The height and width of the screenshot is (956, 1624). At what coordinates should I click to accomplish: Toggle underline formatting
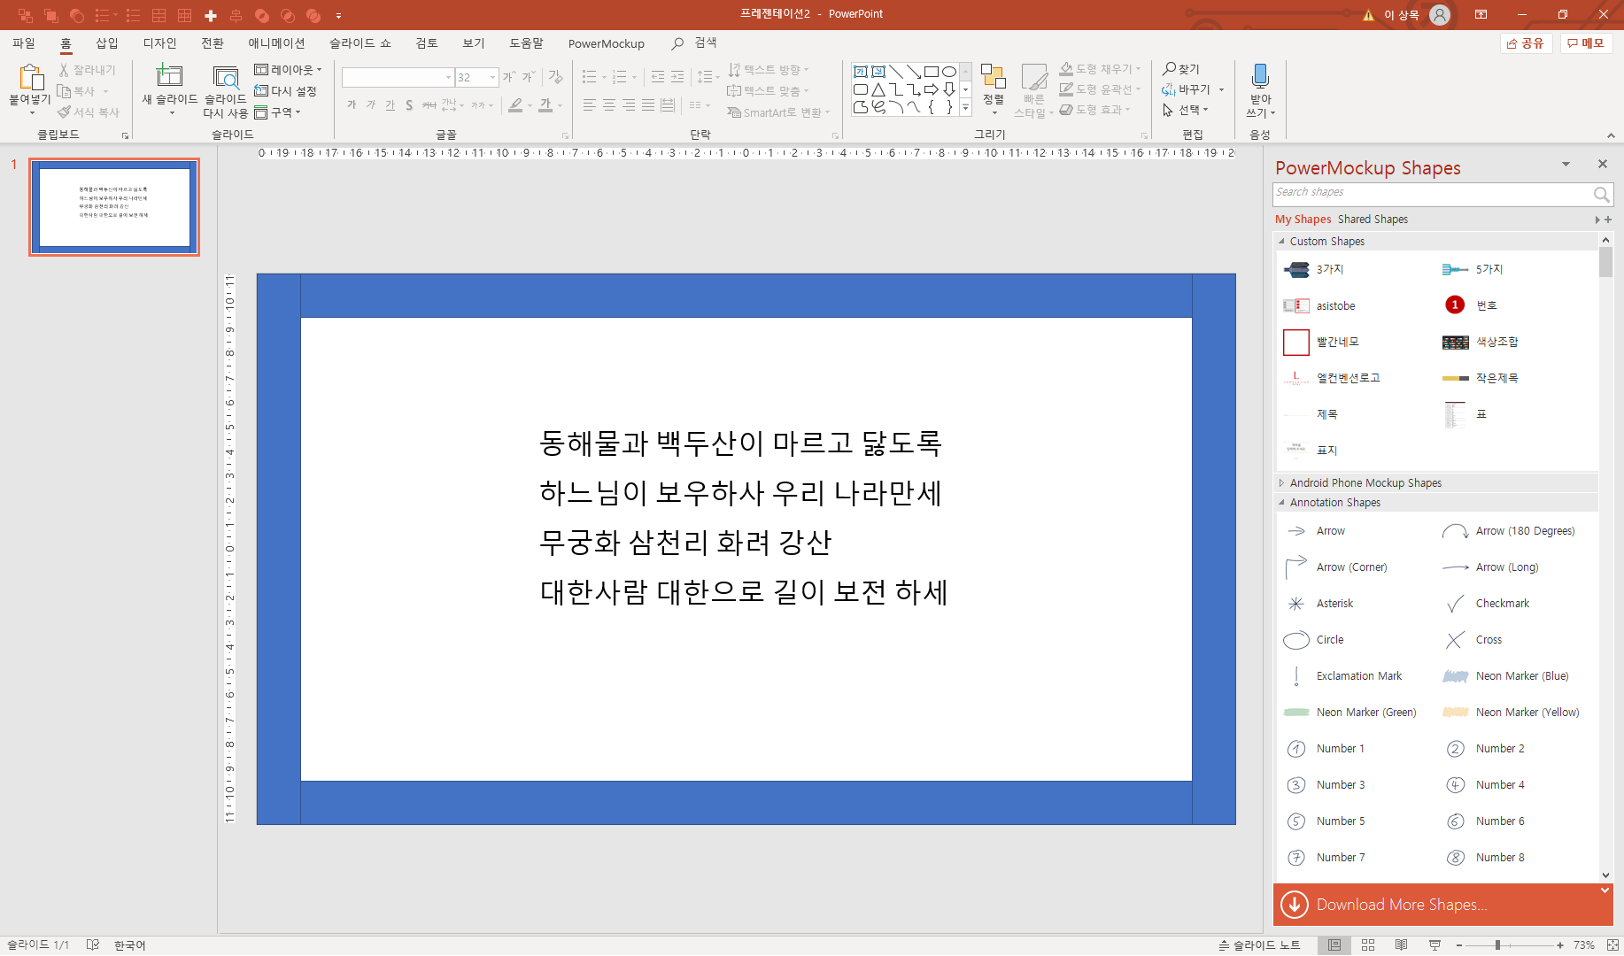391,105
